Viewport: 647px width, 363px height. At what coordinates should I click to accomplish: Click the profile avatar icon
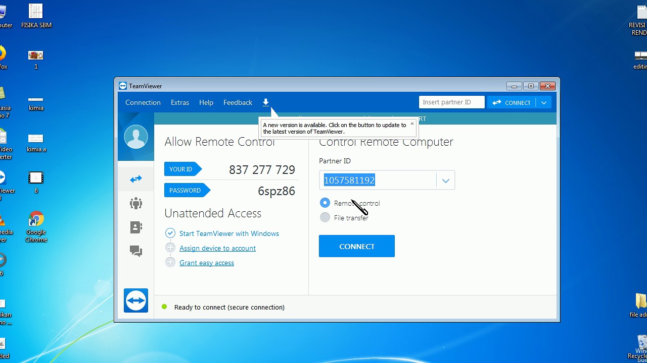point(136,137)
